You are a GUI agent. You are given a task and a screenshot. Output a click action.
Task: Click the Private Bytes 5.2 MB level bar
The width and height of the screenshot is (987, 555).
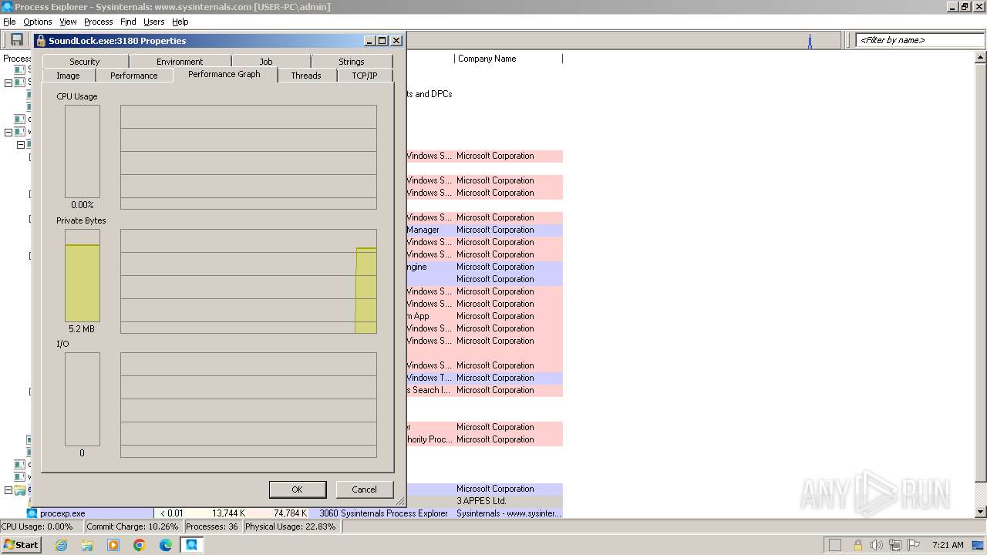[83, 275]
